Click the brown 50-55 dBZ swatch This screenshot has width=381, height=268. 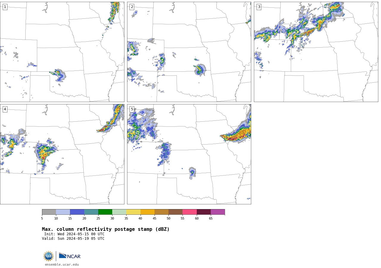pos(176,212)
